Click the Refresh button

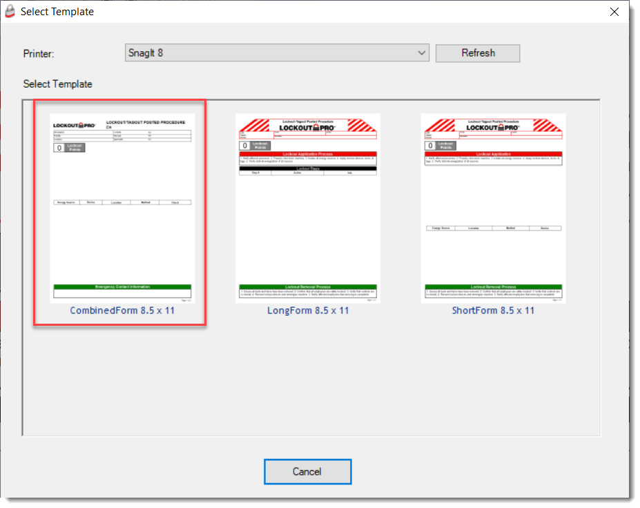pyautogui.click(x=477, y=53)
